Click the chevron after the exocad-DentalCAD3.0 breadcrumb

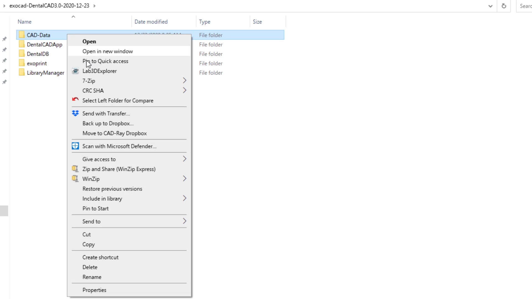(94, 6)
